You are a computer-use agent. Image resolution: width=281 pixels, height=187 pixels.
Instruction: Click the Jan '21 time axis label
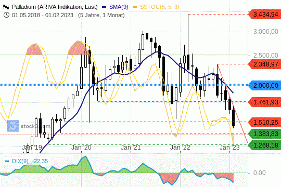[x=131, y=148]
